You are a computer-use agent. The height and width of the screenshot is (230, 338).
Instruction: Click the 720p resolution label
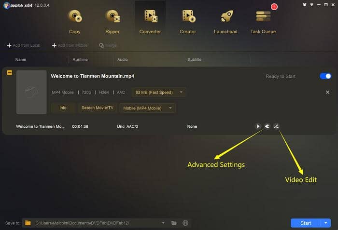[x=86, y=93]
